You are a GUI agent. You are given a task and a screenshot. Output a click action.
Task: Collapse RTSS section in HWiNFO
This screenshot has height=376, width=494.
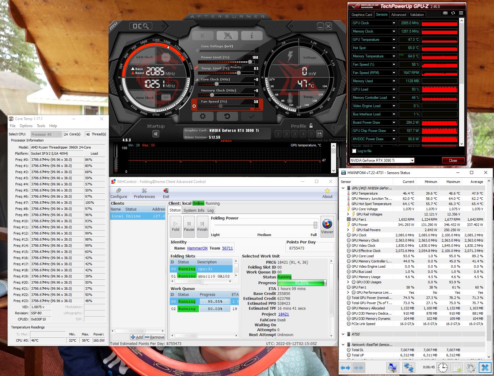click(x=343, y=334)
